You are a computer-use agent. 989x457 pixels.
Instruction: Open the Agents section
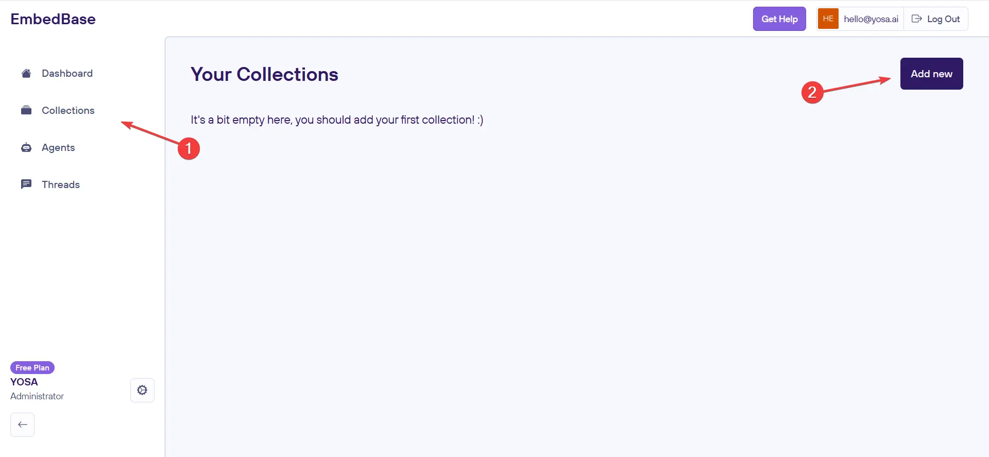pyautogui.click(x=58, y=148)
